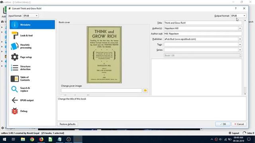Click the volume icon in system tray

(220, 139)
